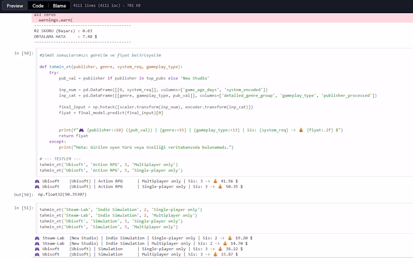The height and width of the screenshot is (258, 413).
Task: Click the 'warnings.warn(' stderr line
Action: 56,20
